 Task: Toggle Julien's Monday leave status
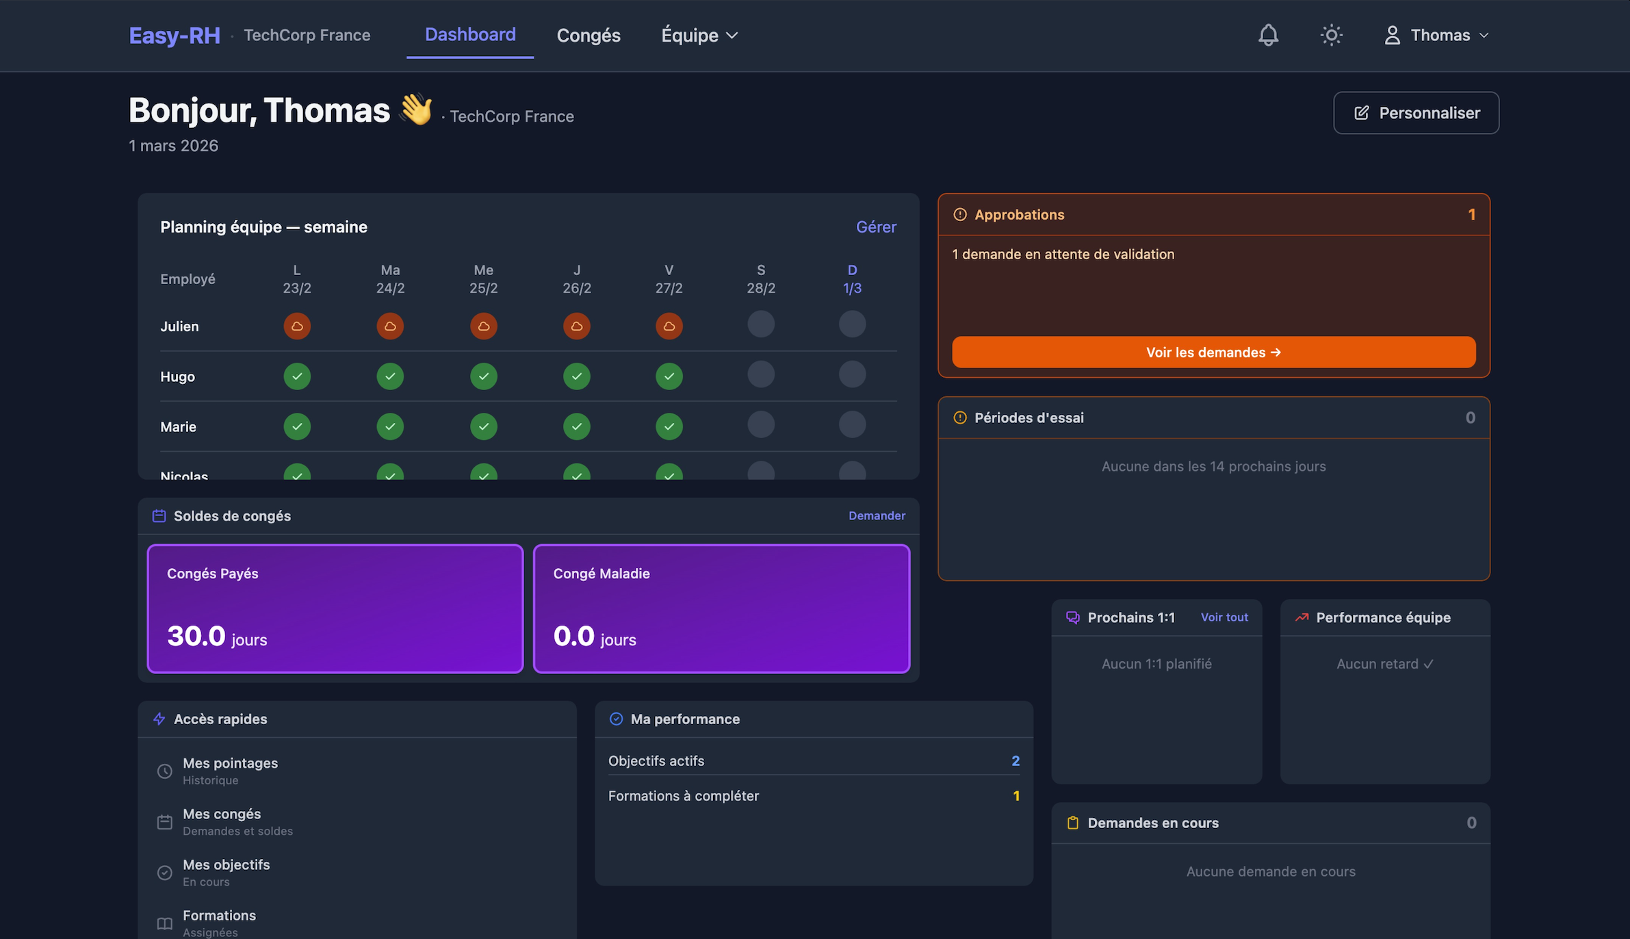coord(297,326)
